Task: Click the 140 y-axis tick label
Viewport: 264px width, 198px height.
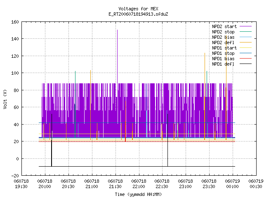Action: coord(15,39)
